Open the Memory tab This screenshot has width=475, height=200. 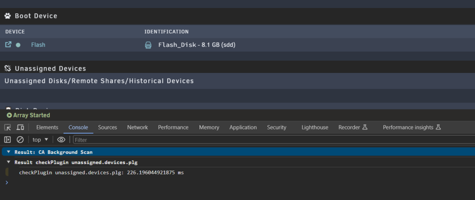pyautogui.click(x=209, y=127)
